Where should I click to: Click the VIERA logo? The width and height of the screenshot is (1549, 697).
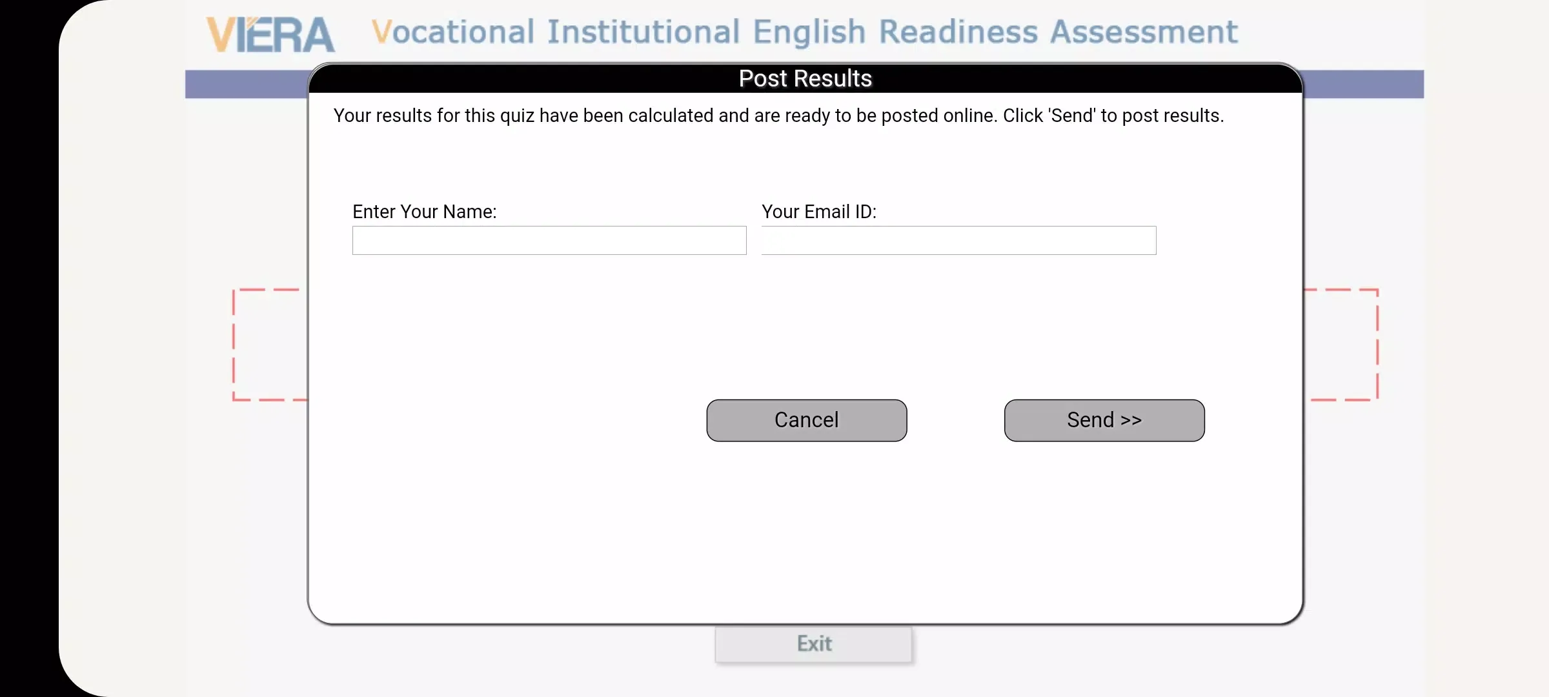(270, 34)
